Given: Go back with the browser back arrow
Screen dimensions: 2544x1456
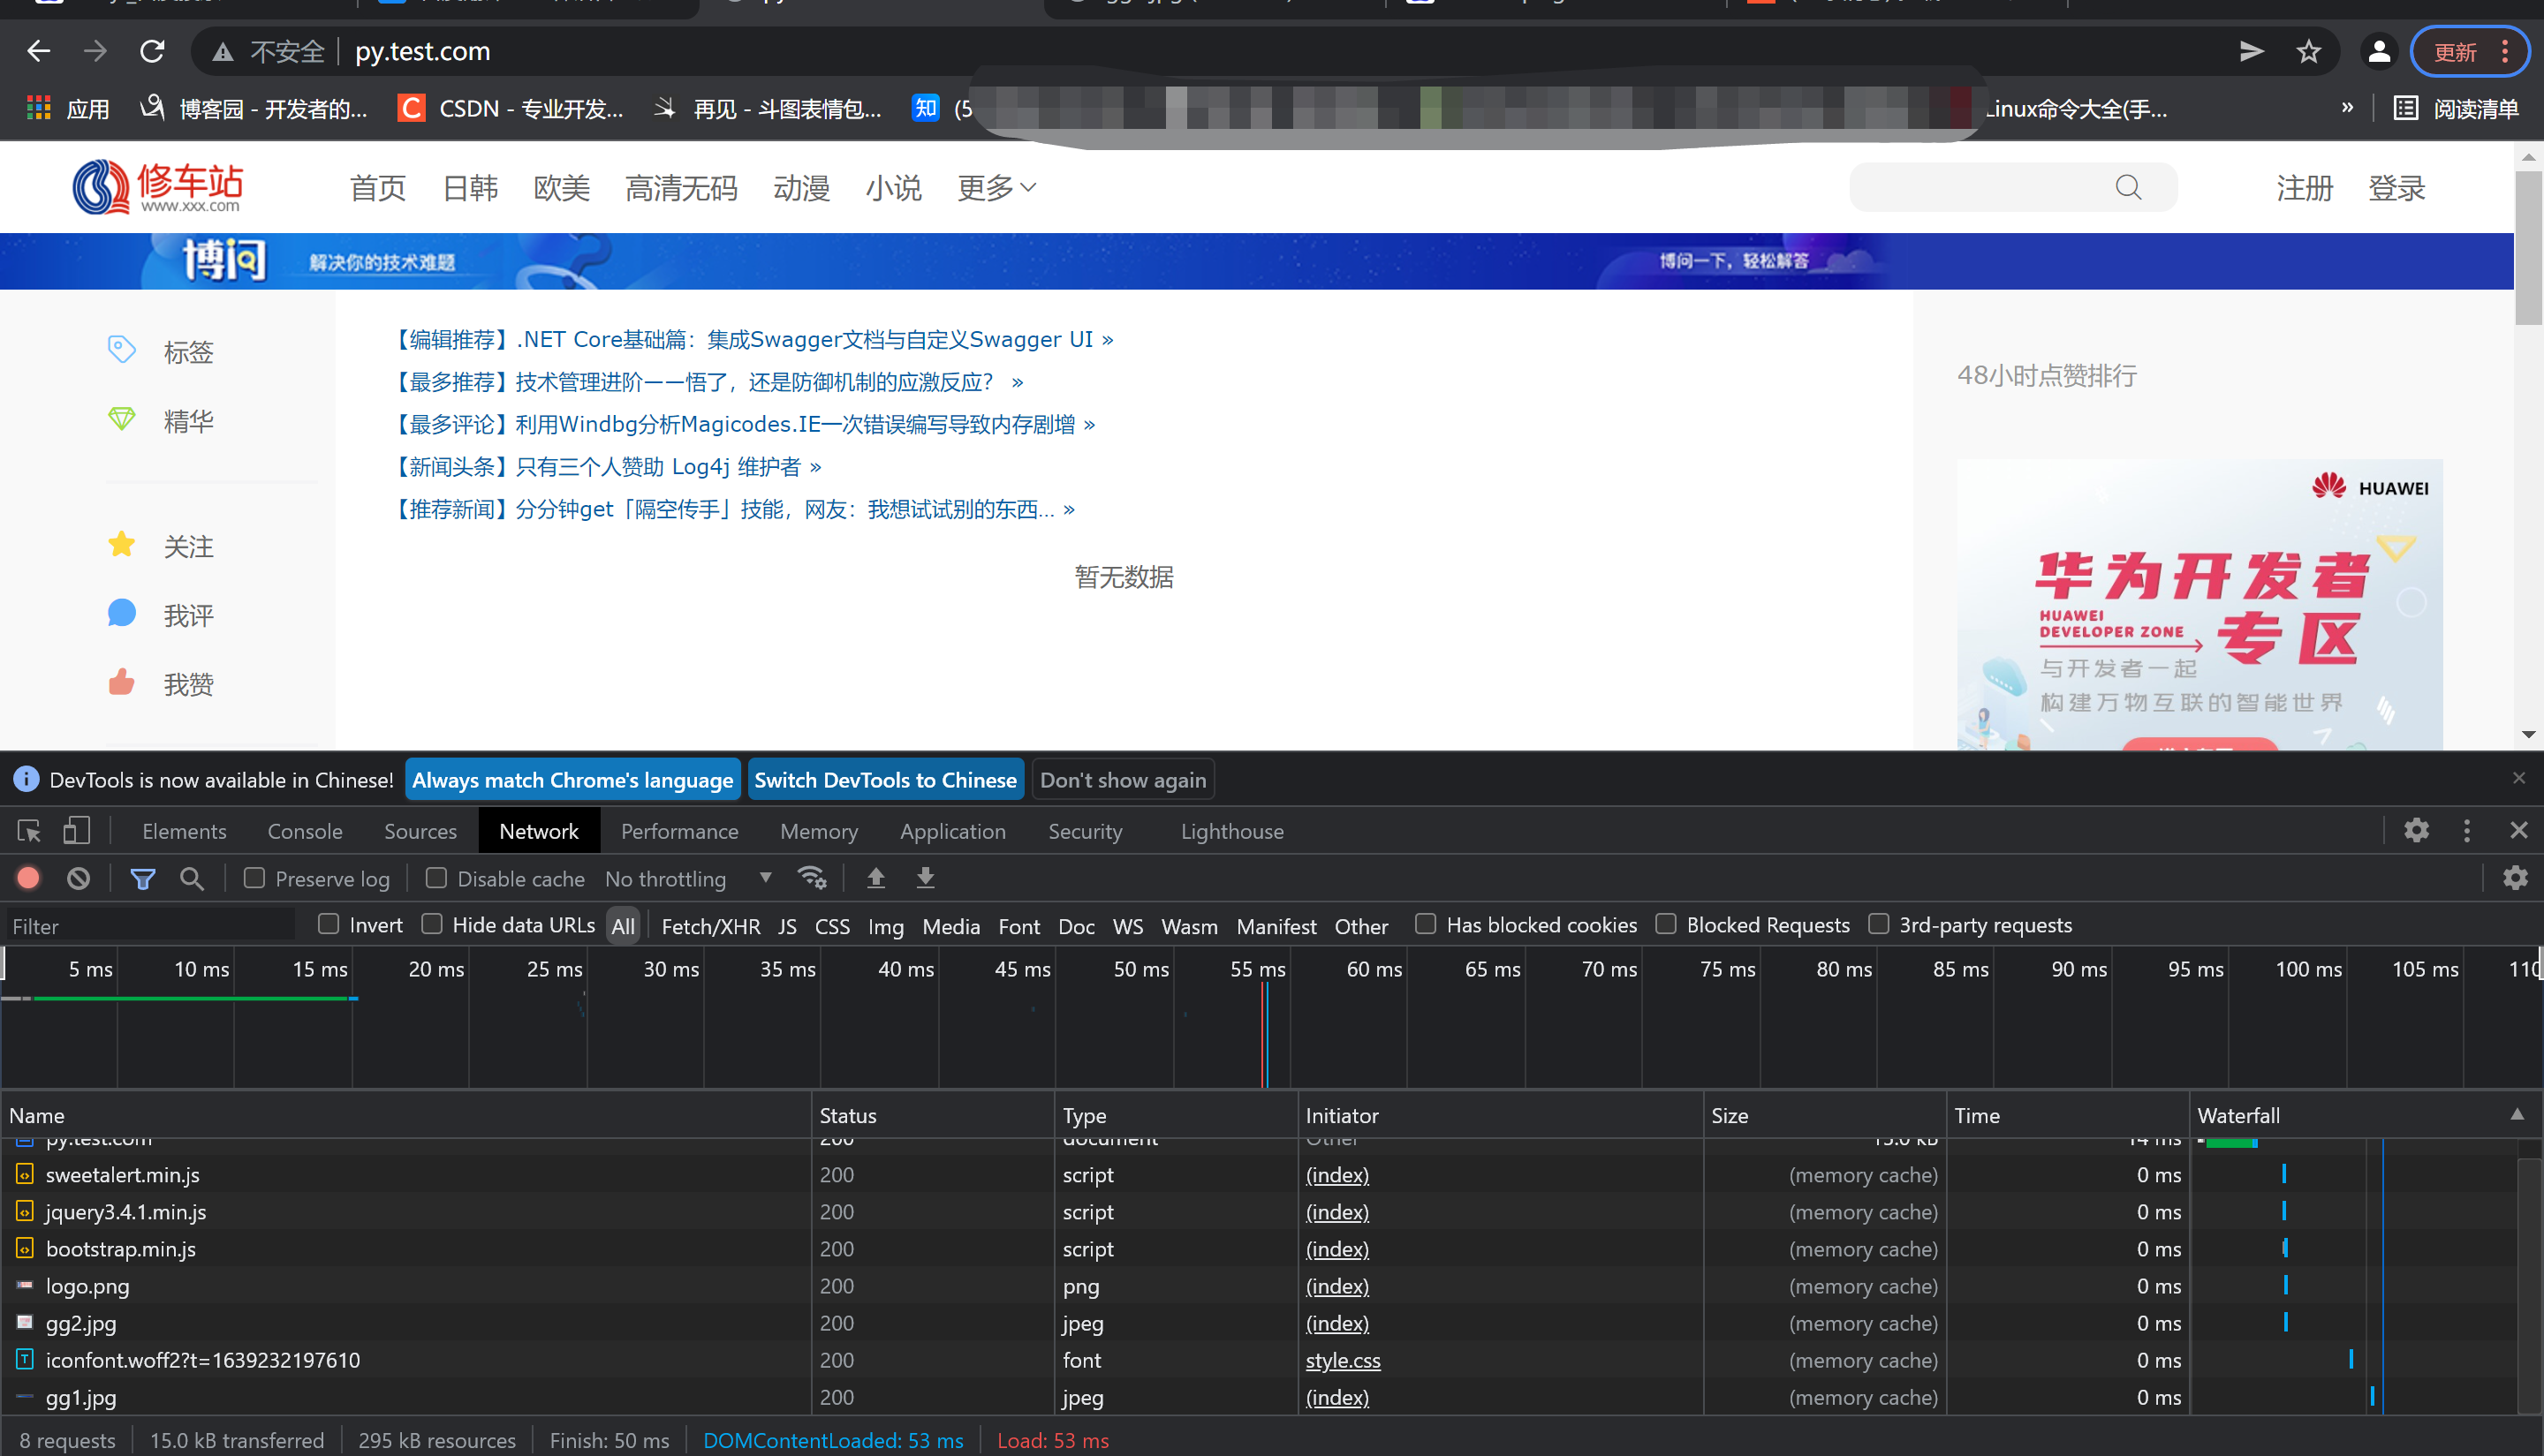Looking at the screenshot, I should pos(39,51).
